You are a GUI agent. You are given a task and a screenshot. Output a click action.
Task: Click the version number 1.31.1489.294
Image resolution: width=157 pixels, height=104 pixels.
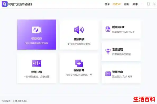(20, 101)
